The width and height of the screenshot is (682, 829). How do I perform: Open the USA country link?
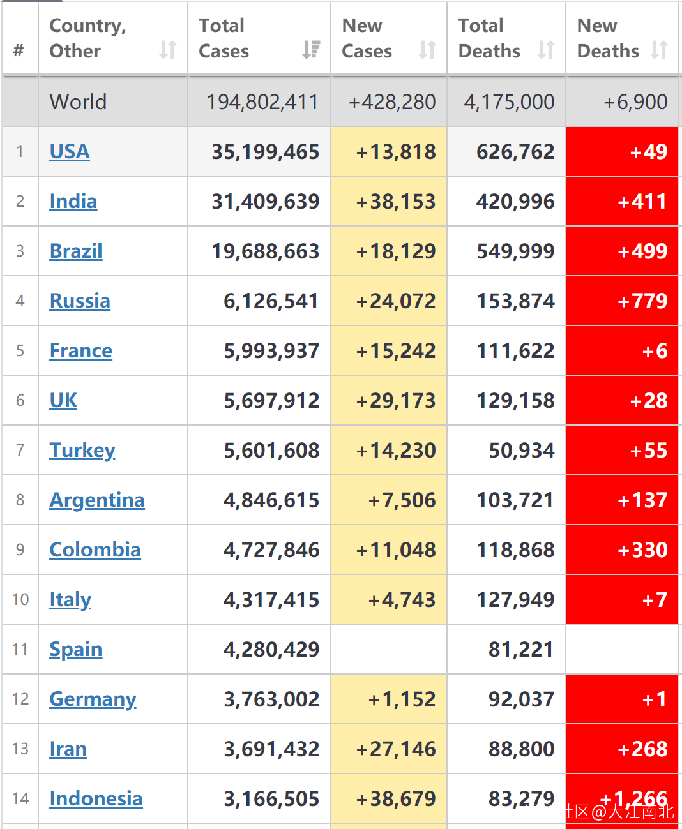click(70, 151)
